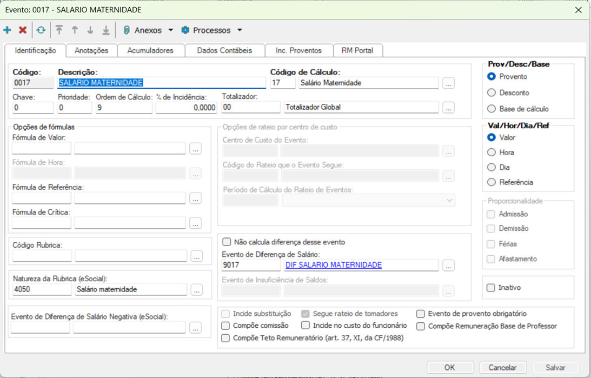Check the Inativo checkbox
Viewport: 591px width, 378px height.
[491, 288]
